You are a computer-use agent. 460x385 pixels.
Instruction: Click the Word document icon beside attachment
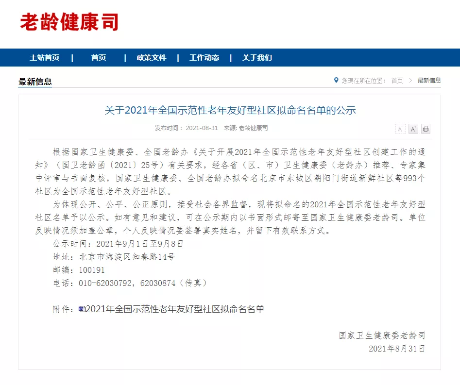(82, 309)
